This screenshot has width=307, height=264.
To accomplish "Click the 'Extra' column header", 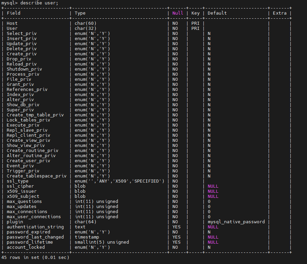I will [x=279, y=13].
